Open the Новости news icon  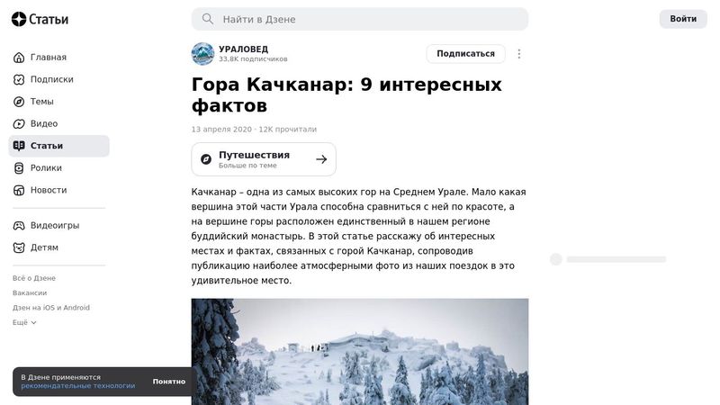(19, 190)
